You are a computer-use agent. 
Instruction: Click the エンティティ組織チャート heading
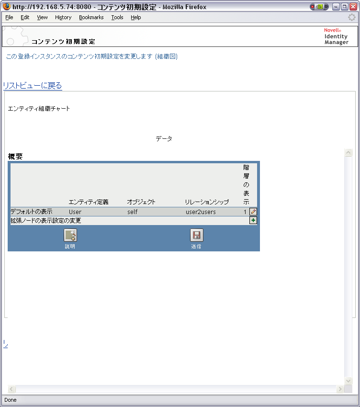click(39, 109)
